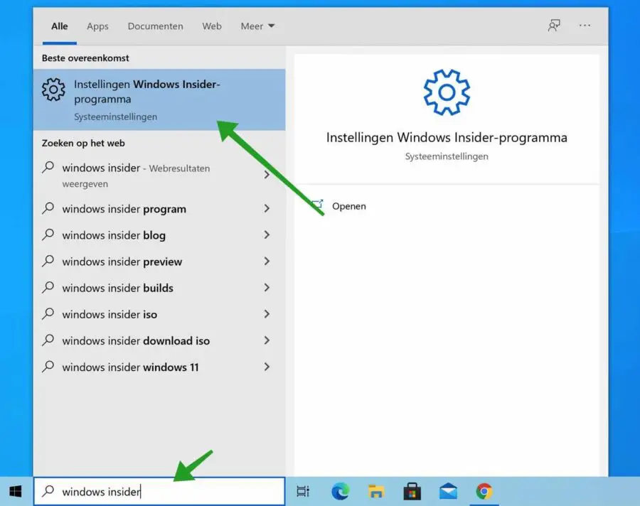
Task: Open the Windows Start button
Action: tap(16, 491)
